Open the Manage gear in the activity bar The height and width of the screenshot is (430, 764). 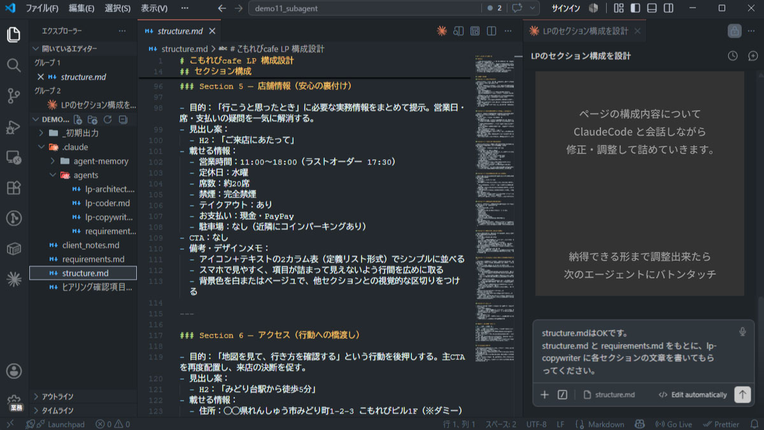[13, 401]
